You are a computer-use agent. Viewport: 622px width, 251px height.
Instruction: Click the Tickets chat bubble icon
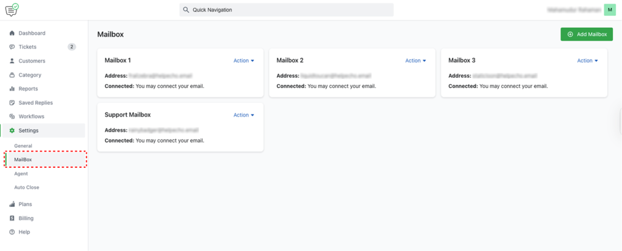12,47
